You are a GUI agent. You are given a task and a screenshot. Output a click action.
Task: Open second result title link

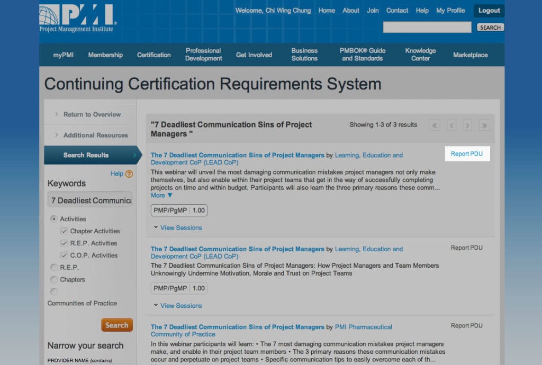coord(238,249)
